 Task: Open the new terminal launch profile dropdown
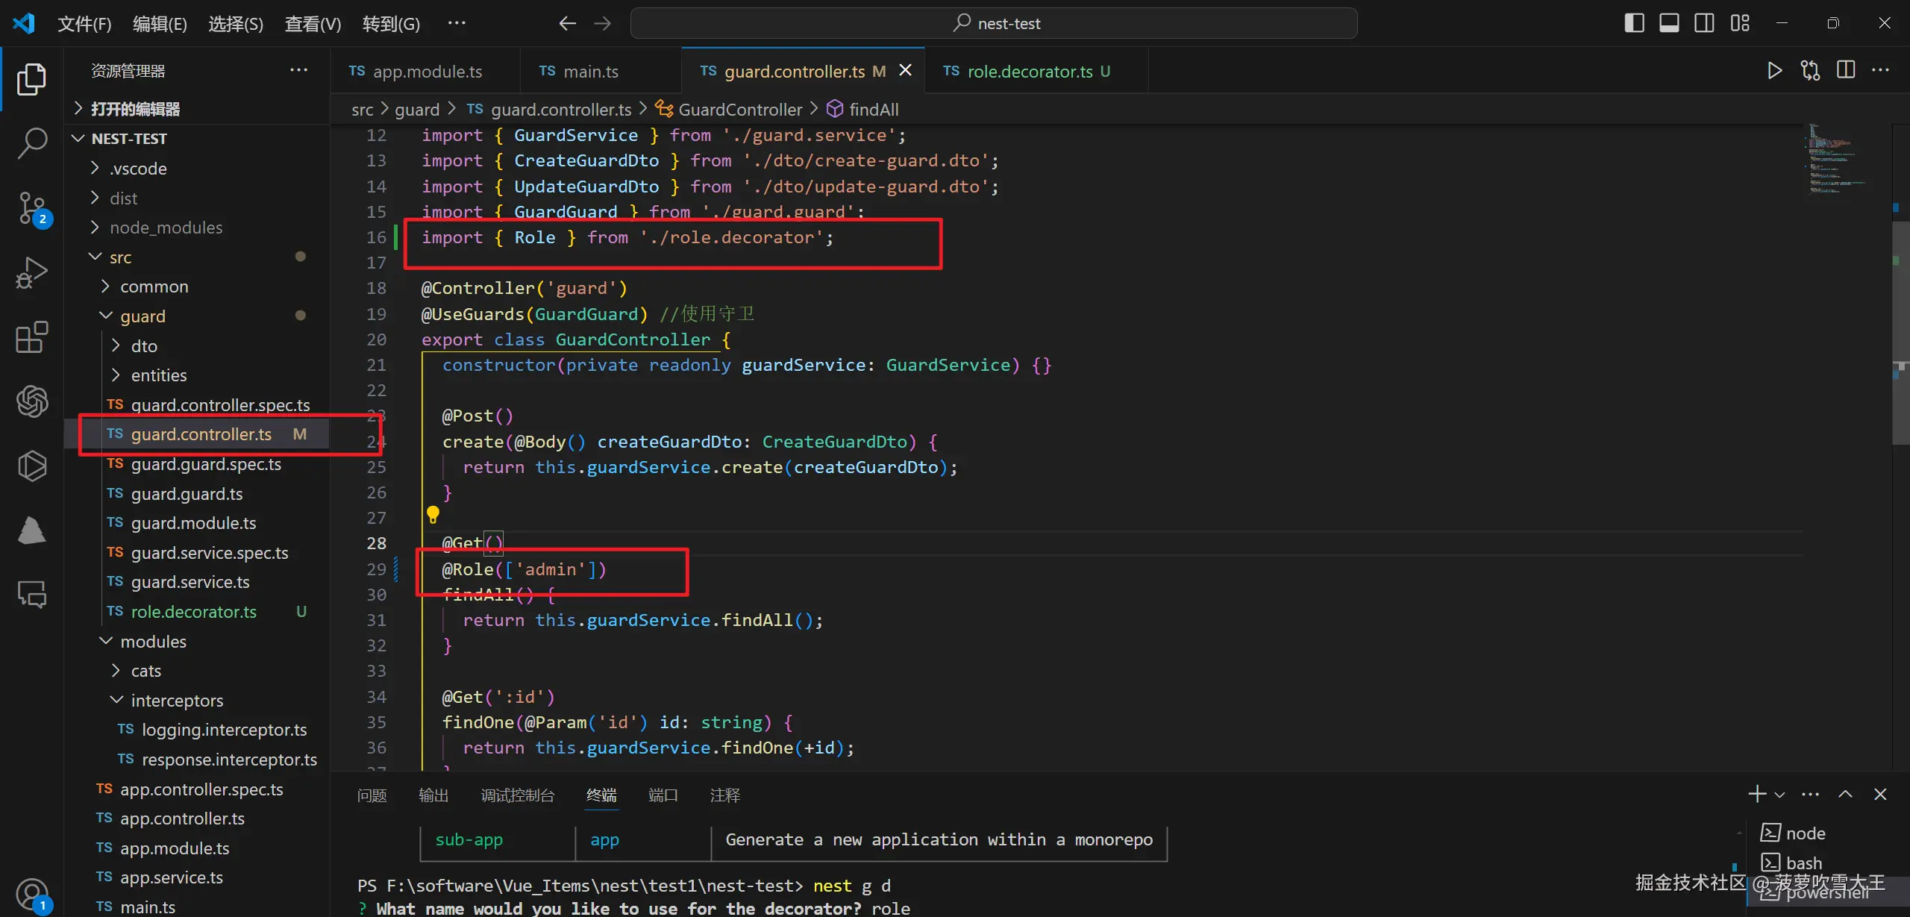(x=1780, y=795)
